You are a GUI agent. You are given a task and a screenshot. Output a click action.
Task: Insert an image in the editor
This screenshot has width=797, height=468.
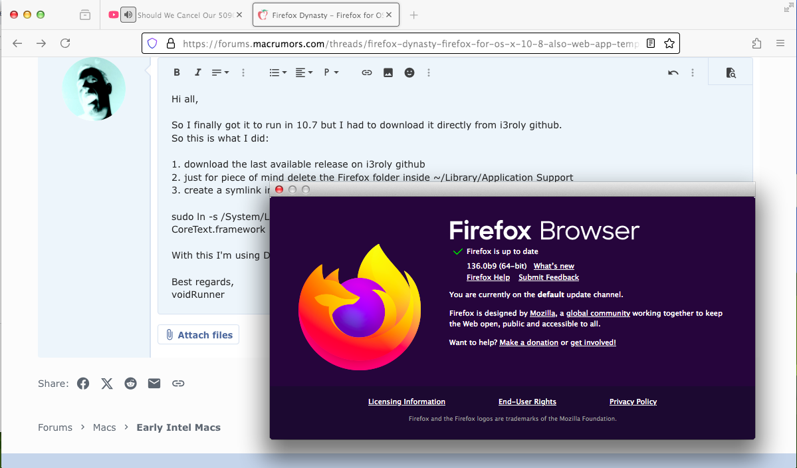coord(388,72)
